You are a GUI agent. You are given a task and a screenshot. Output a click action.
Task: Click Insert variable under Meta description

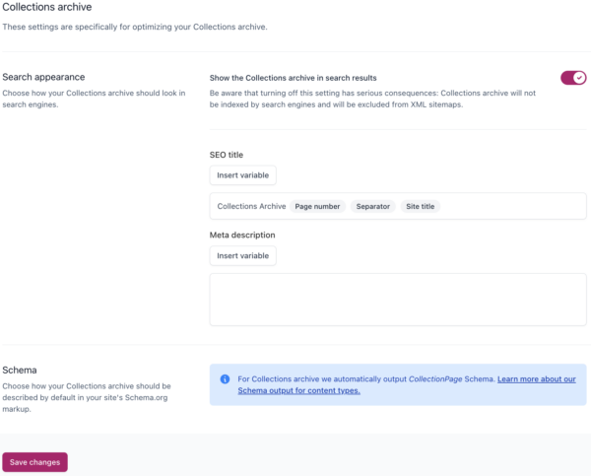click(x=242, y=255)
